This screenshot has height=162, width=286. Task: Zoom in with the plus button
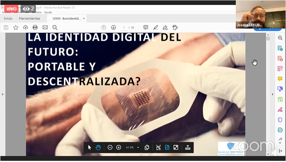(x=119, y=147)
